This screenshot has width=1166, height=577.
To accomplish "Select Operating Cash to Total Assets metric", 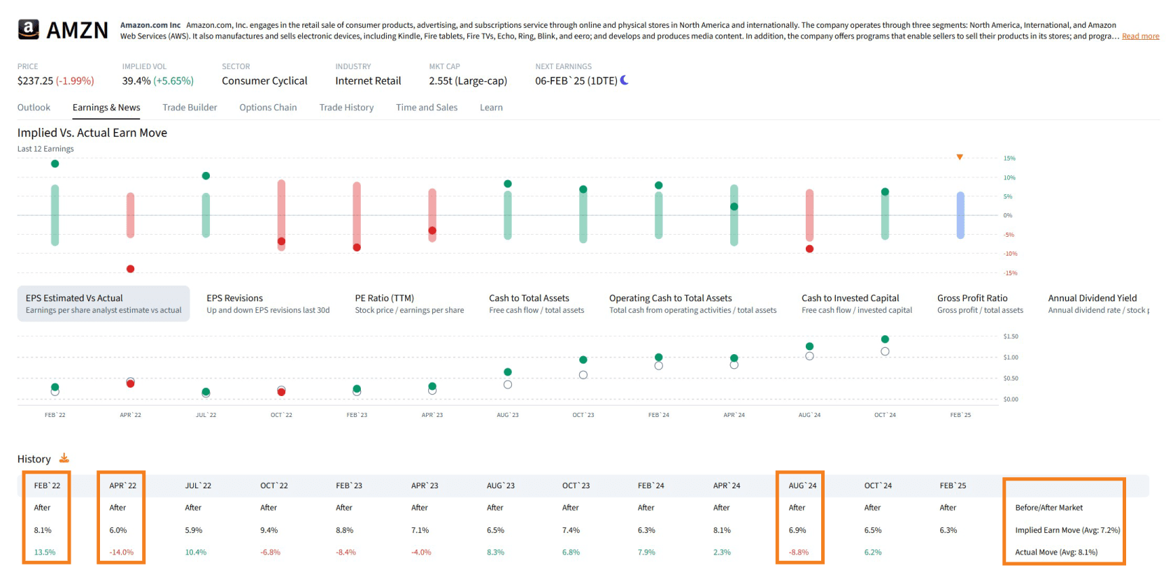I will click(692, 303).
